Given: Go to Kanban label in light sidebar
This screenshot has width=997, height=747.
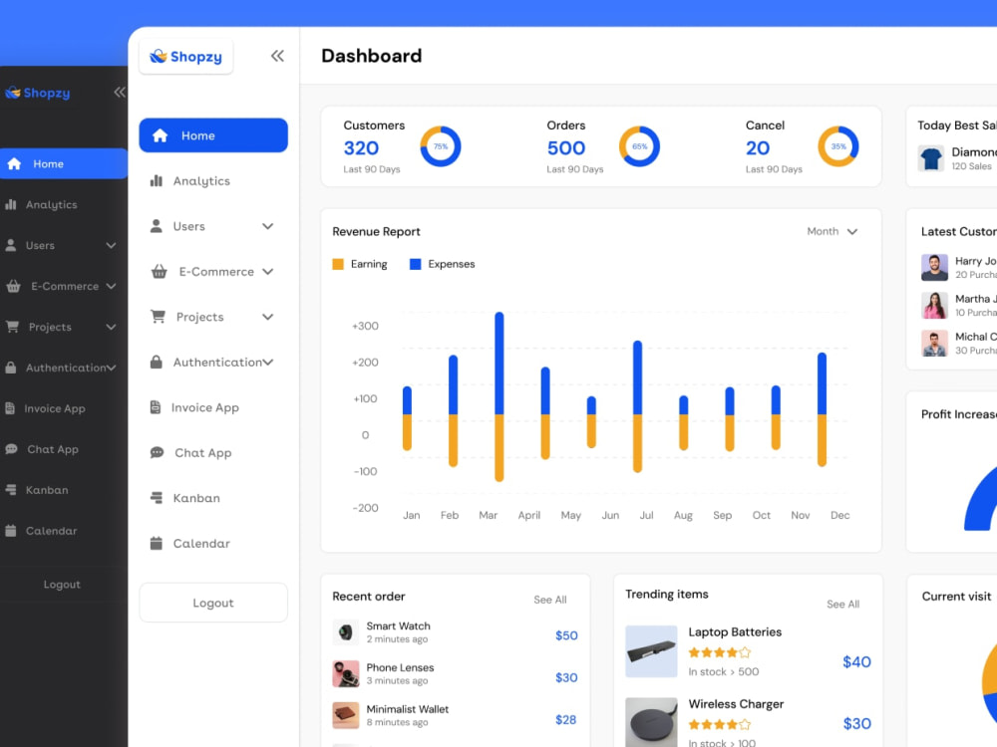Looking at the screenshot, I should [x=196, y=498].
